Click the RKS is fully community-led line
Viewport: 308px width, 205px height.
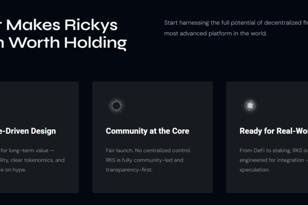pyautogui.click(x=144, y=160)
